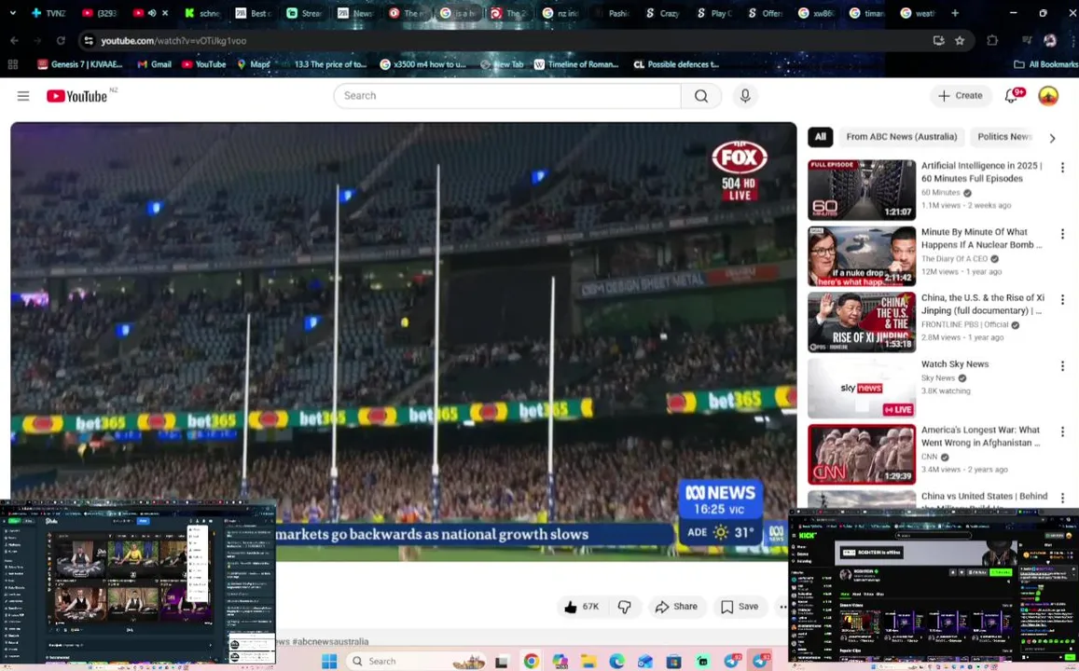1079x671 pixels.
Task: Open a new Chrome tab with plus
Action: click(x=954, y=13)
